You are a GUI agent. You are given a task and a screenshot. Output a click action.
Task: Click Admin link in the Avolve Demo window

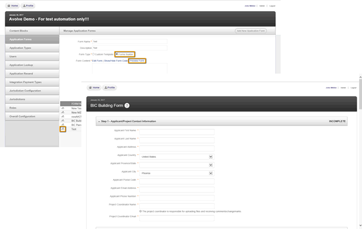[262, 6]
